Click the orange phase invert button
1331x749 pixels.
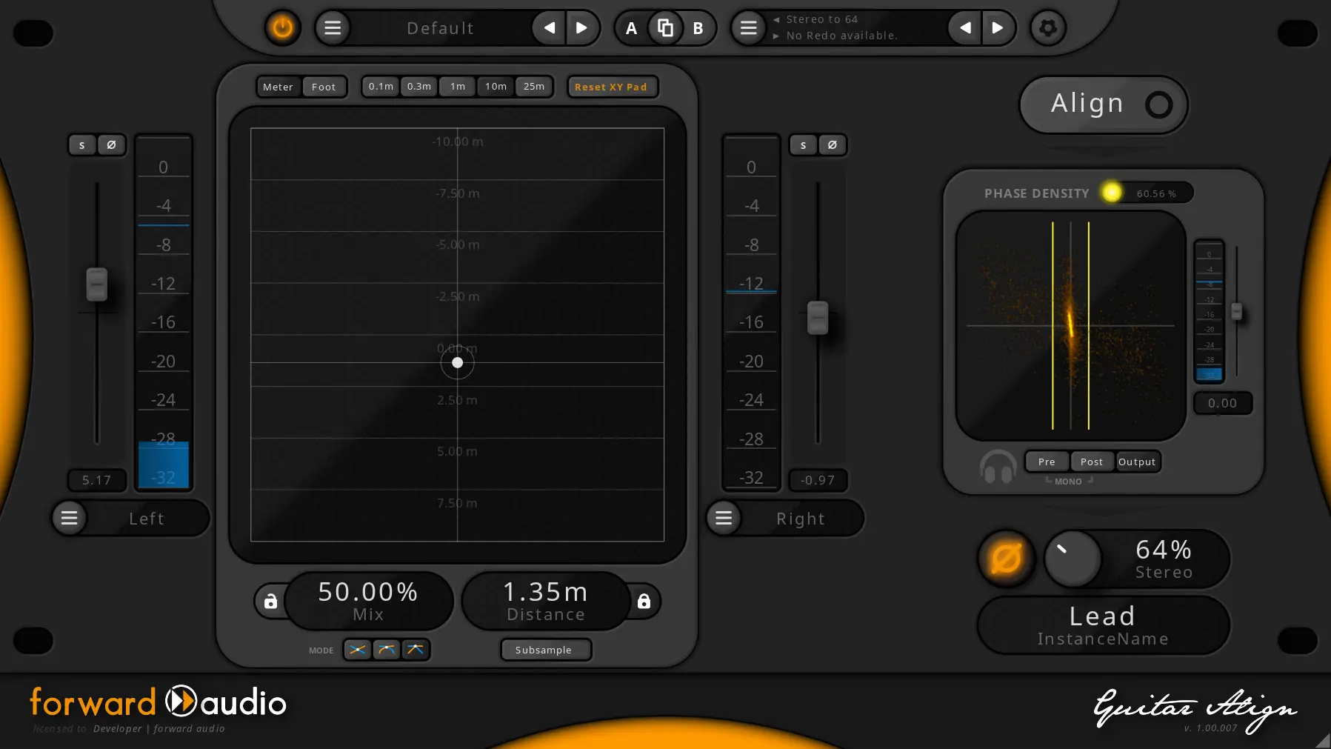click(x=1005, y=559)
